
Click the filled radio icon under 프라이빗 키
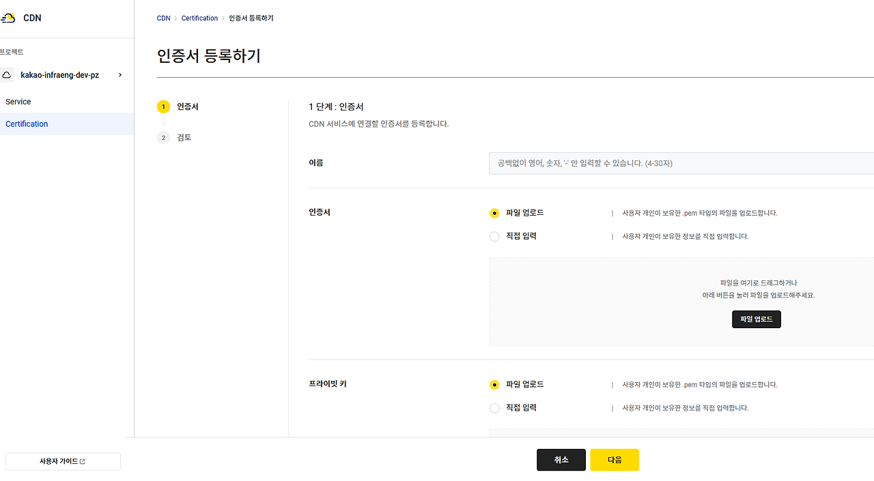(494, 384)
